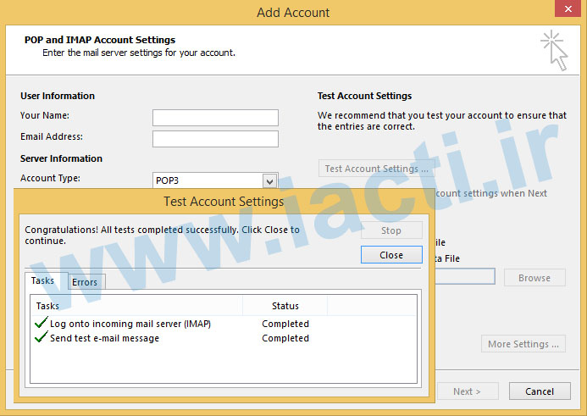587x416 pixels.
Task: Open More Settings ...
Action: (523, 344)
